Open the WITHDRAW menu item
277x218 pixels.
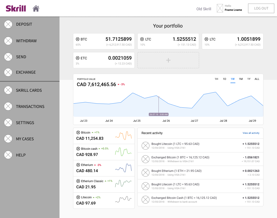[26, 41]
